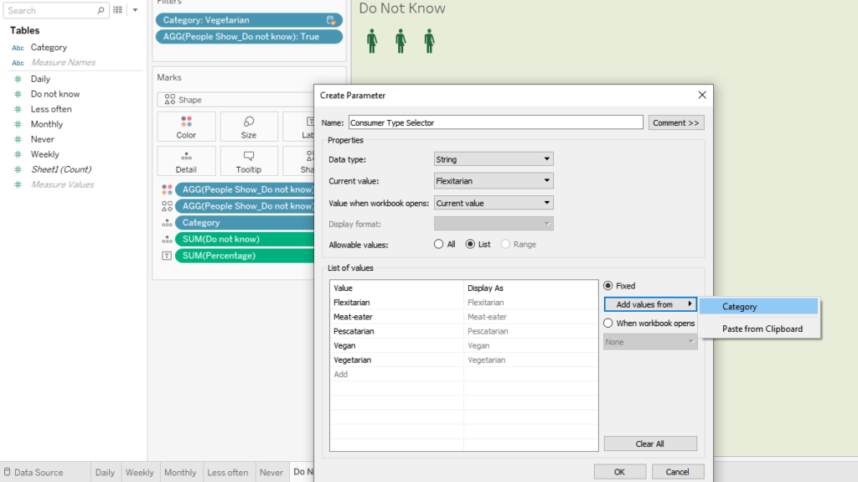Click the AGG(People Show_Do not know): True filter
This screenshot has height=482, width=858.
pyautogui.click(x=249, y=37)
